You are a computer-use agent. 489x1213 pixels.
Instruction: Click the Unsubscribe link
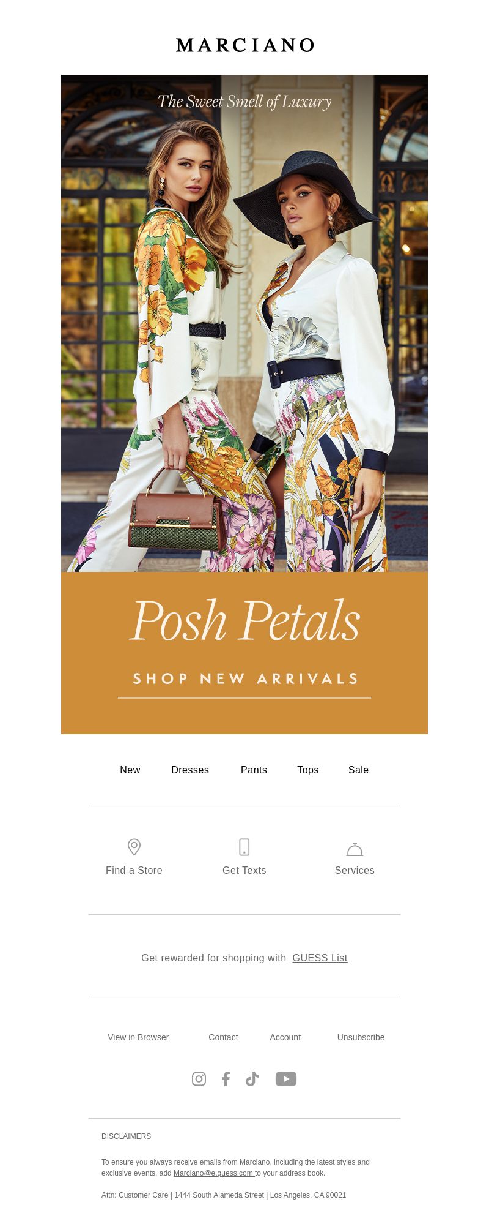(x=361, y=1037)
